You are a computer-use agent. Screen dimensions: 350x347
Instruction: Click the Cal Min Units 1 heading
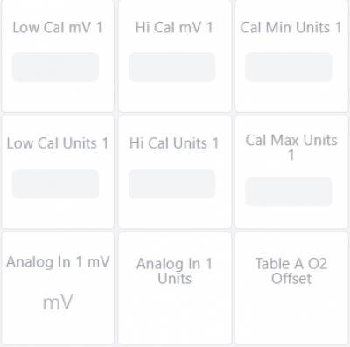pyautogui.click(x=291, y=28)
